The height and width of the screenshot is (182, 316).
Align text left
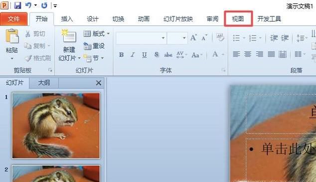coord(236,54)
